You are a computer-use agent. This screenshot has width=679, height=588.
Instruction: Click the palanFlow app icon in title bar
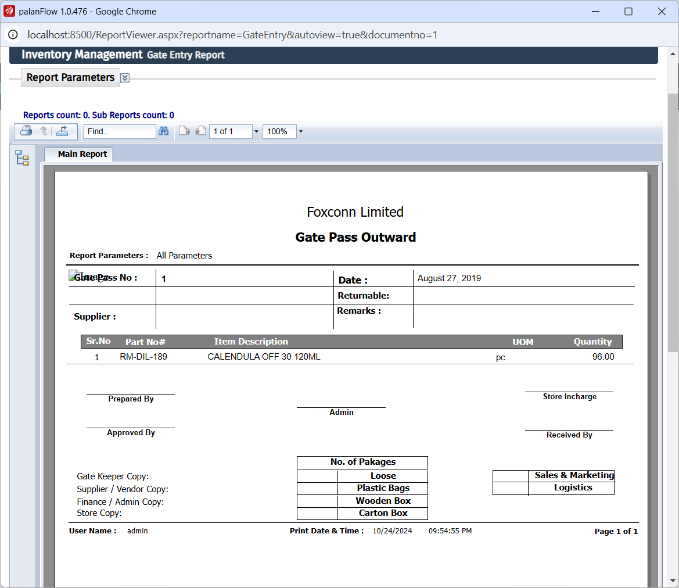(x=9, y=11)
